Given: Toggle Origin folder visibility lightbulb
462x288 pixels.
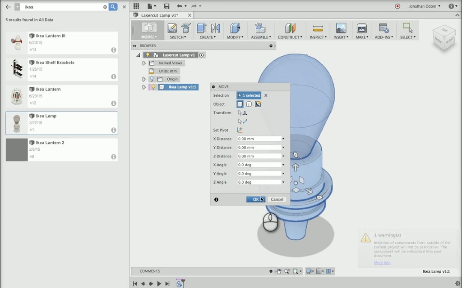Looking at the screenshot, I should pyautogui.click(x=152, y=79).
